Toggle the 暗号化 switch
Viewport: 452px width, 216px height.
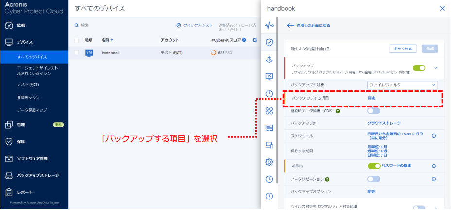coord(374,166)
